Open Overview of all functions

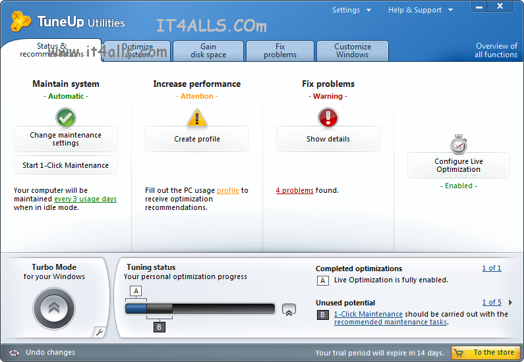tap(496, 51)
